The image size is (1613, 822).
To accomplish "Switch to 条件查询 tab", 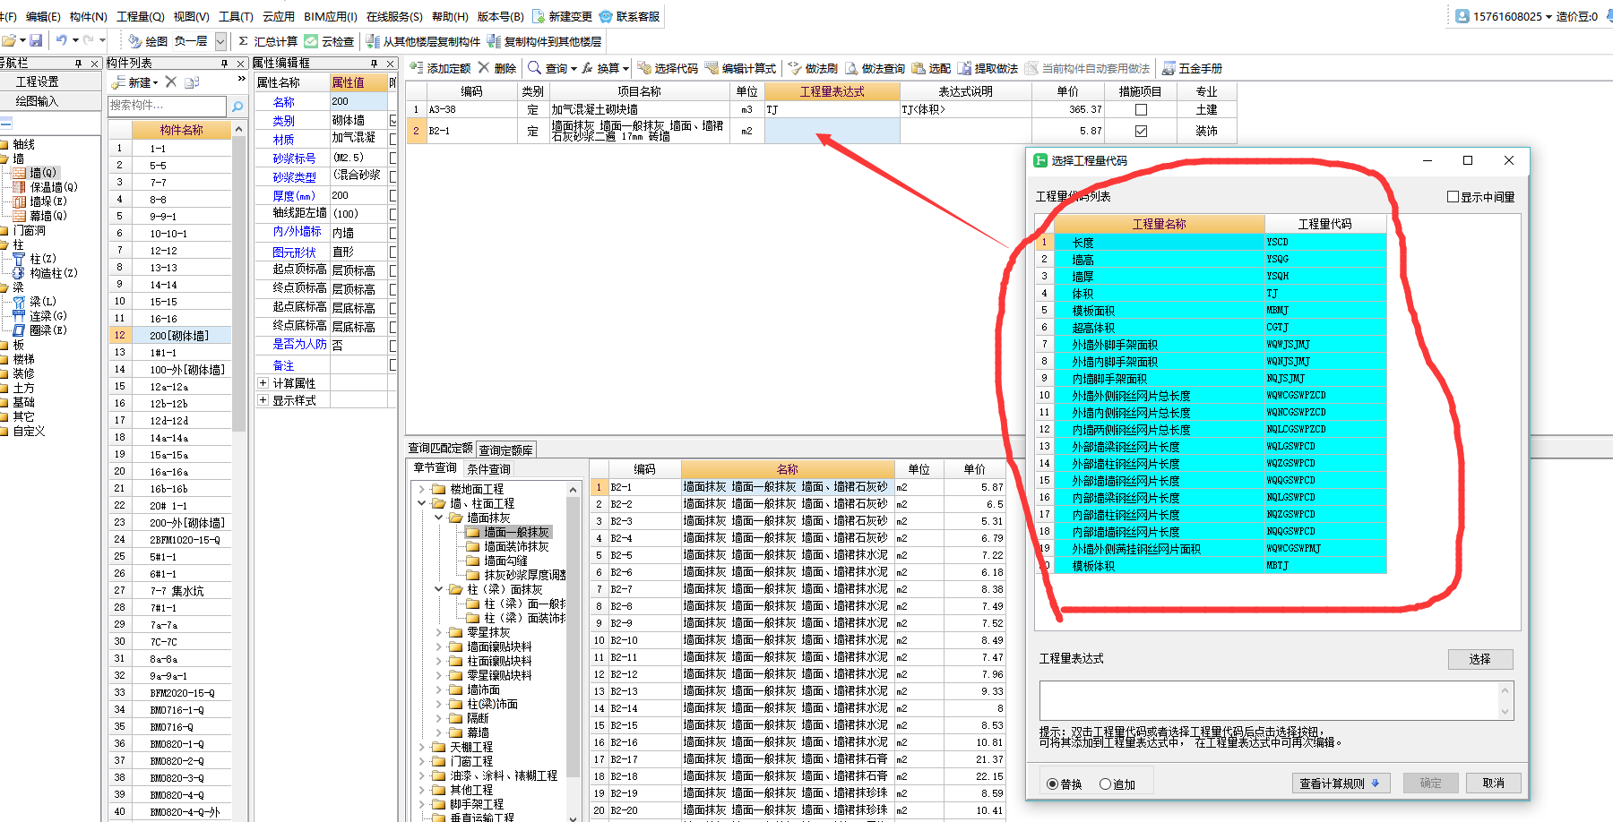I will [488, 469].
